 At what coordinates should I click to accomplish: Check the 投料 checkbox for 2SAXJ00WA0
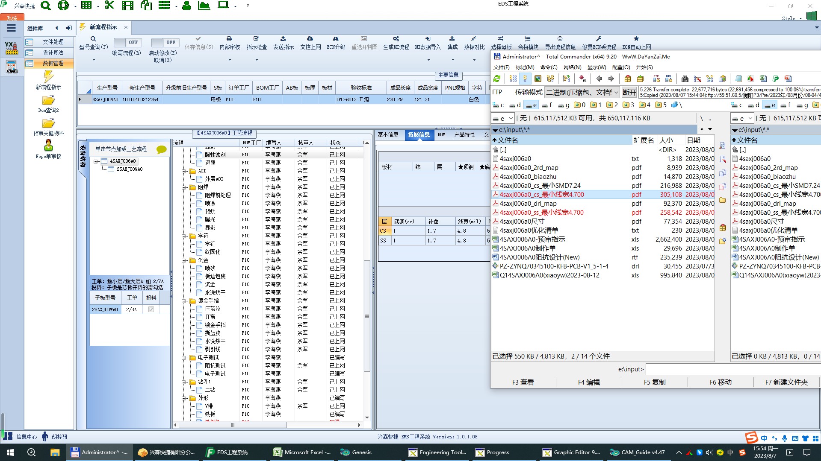coord(151,309)
